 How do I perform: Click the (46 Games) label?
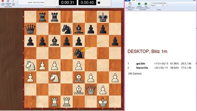[x=135, y=74]
